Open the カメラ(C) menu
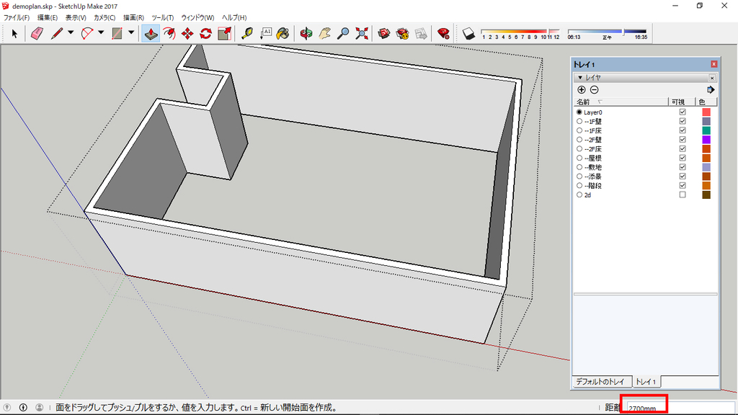The width and height of the screenshot is (738, 415). click(x=105, y=17)
